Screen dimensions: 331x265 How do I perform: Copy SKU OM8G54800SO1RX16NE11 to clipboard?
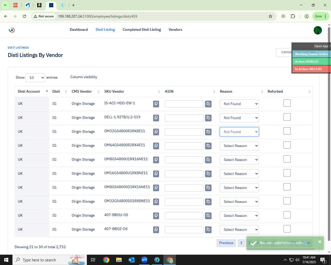156,188
